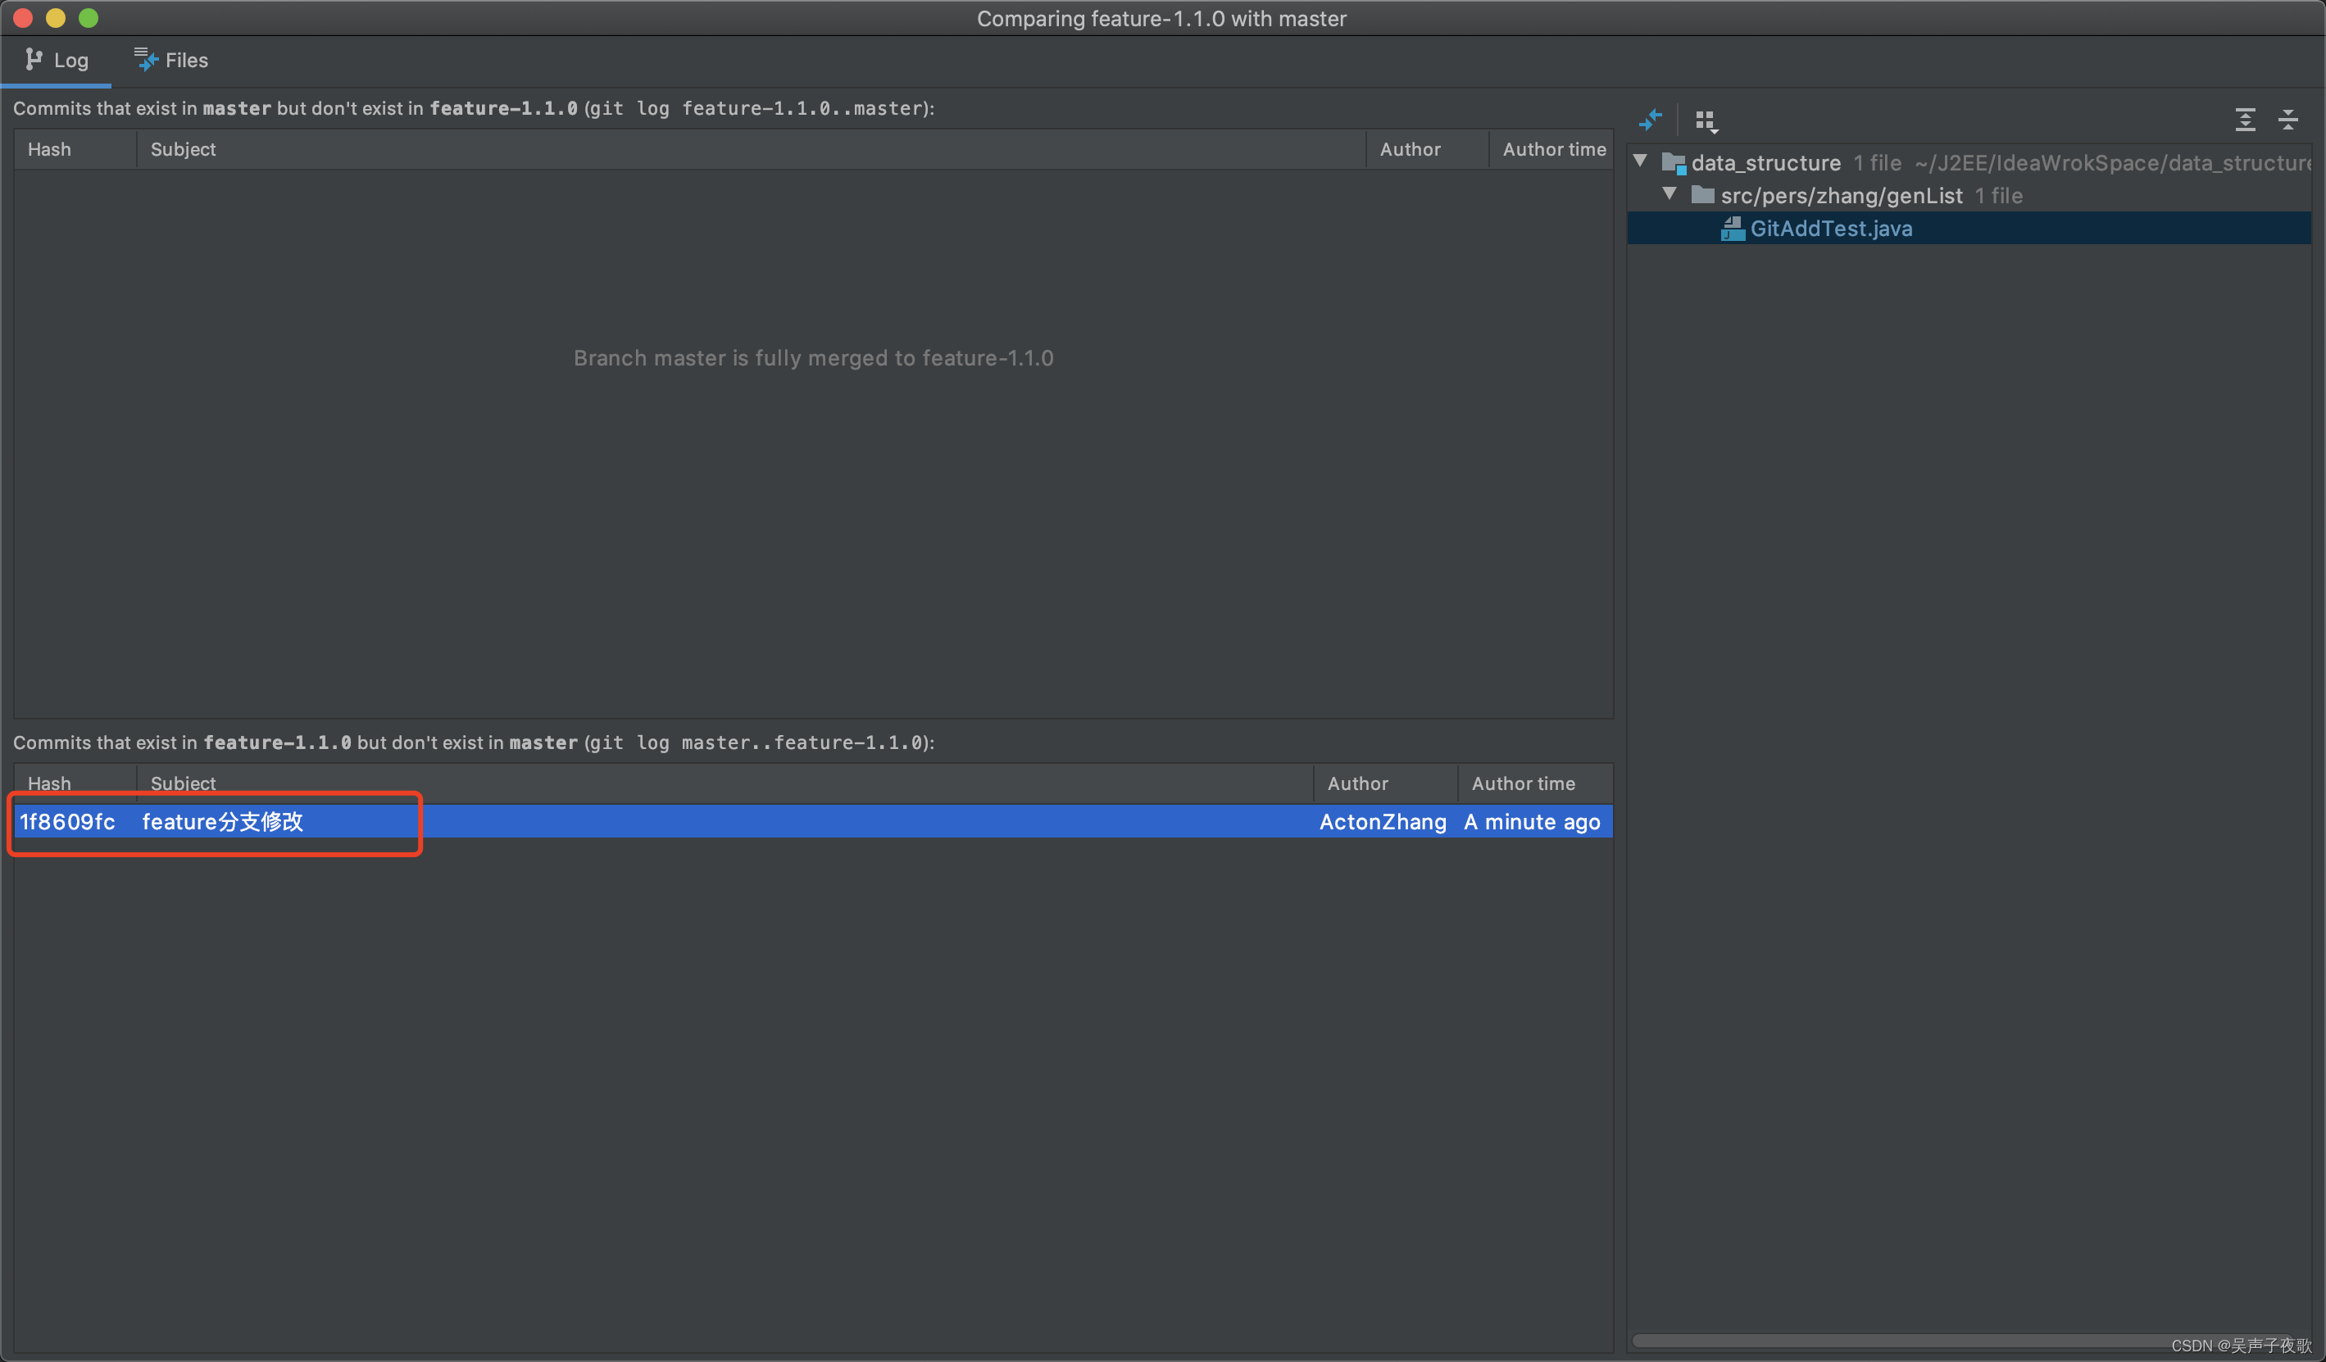The image size is (2326, 1362).
Task: Collapse the src/pers/zhang/genList folder
Action: click(1670, 195)
